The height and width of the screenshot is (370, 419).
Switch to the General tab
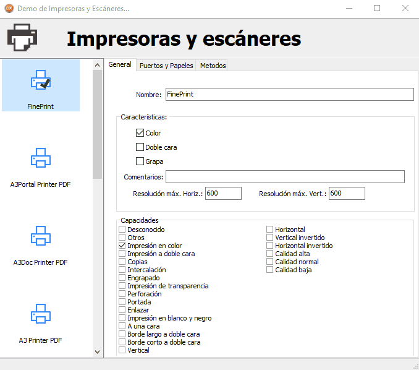120,64
